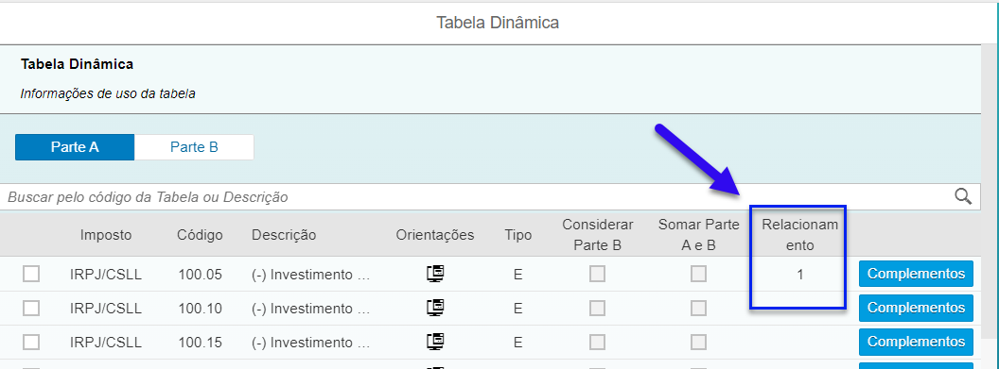Toggle Considerar Parte B for 100.05
Viewport: 999px width, 369px height.
tap(597, 274)
